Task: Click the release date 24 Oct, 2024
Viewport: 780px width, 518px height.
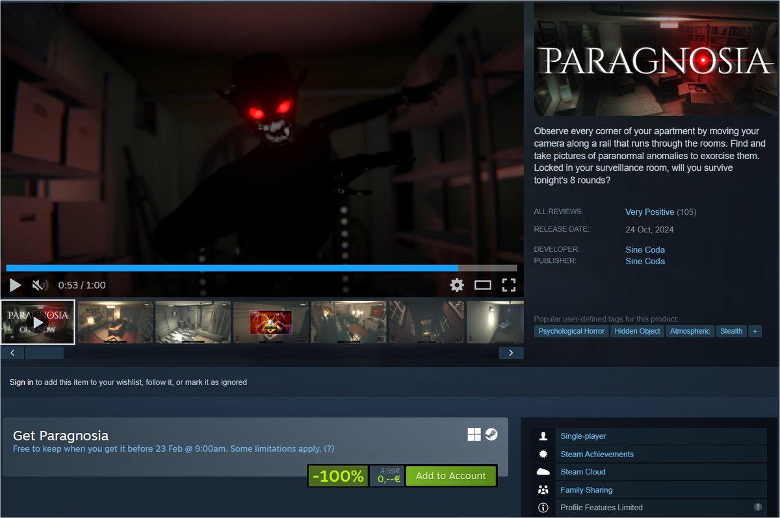Action: coord(649,230)
